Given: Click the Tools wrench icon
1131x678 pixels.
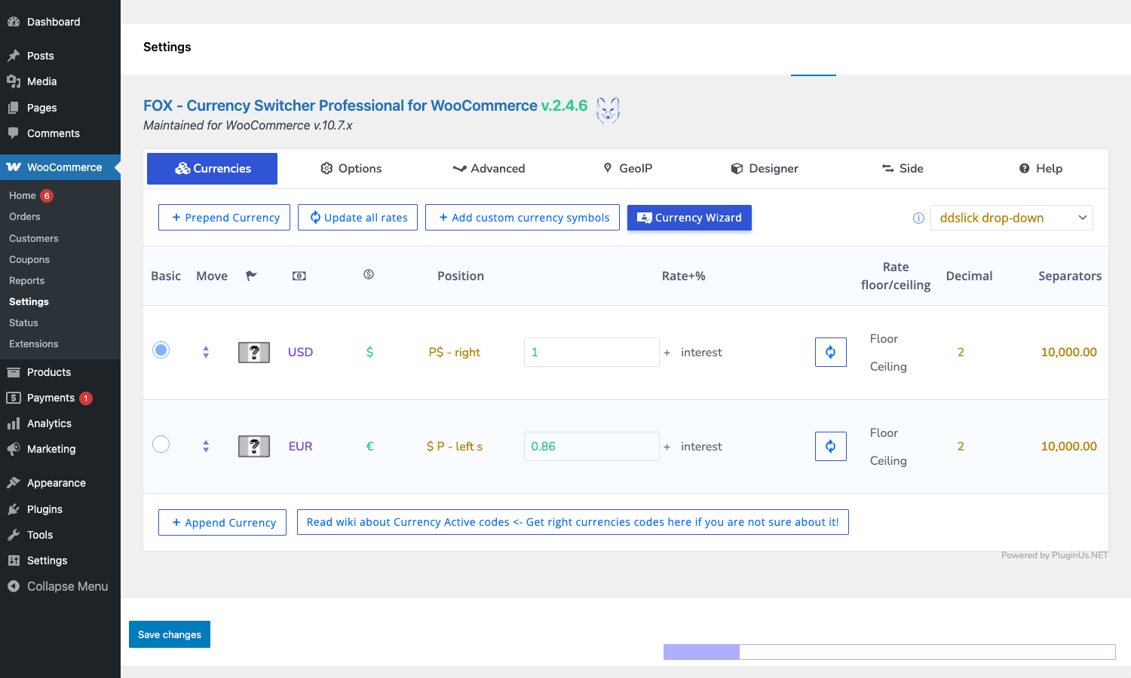Looking at the screenshot, I should click(14, 535).
